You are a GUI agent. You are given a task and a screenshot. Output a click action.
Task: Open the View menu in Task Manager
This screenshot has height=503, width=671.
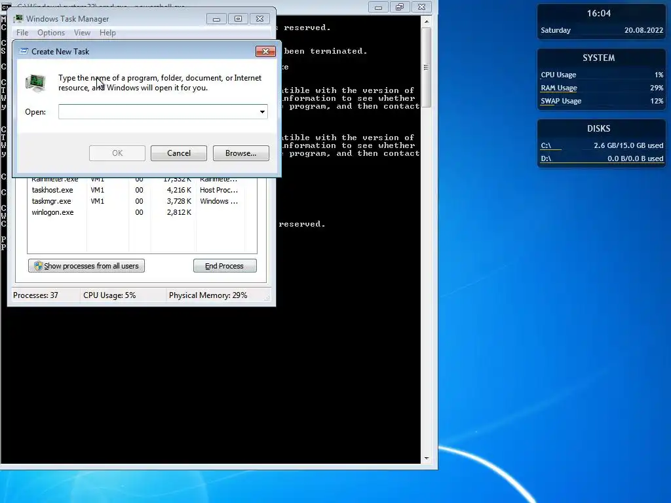click(82, 33)
